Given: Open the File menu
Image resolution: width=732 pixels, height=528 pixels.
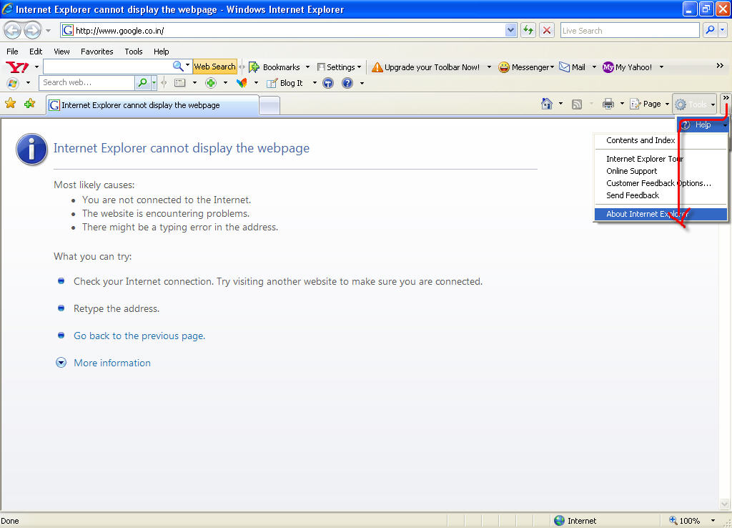Looking at the screenshot, I should coord(12,52).
